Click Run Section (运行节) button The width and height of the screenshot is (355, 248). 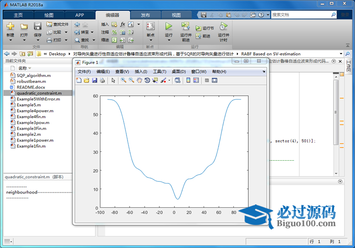click(x=205, y=28)
